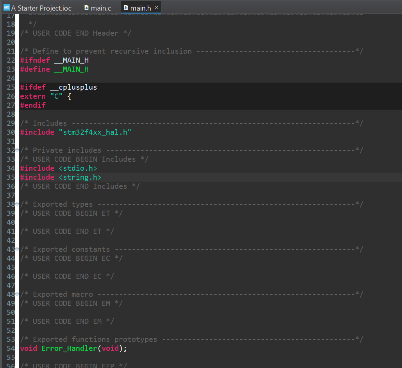Fold the Exported constants section at line 43
Viewport: 402px width, 368px height.
point(17,249)
